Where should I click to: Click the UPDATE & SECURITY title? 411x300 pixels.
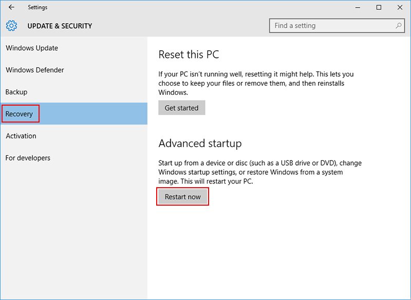click(x=60, y=26)
